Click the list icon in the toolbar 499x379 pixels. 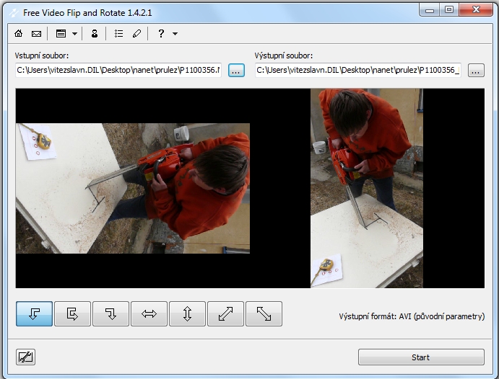119,34
